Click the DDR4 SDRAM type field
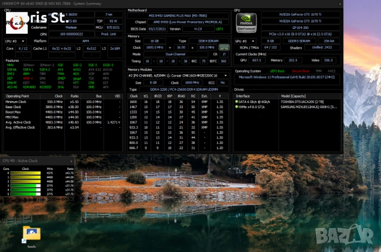This screenshot has height=252, width=381. 209,41
